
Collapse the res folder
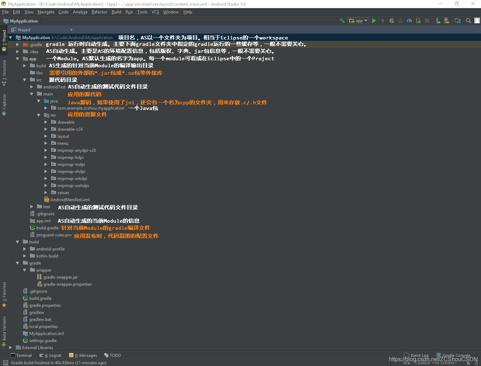coord(38,115)
